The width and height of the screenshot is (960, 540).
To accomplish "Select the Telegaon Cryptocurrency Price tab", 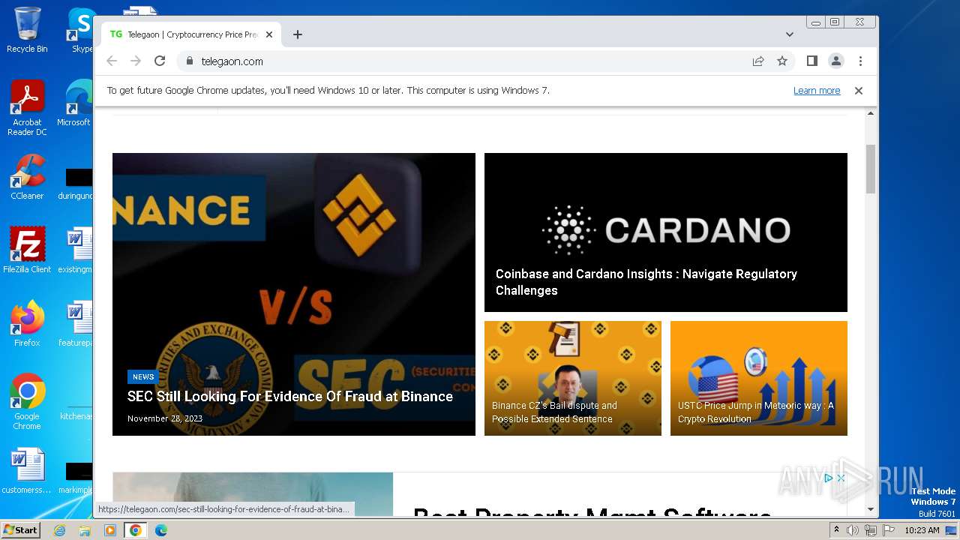I will [x=191, y=34].
